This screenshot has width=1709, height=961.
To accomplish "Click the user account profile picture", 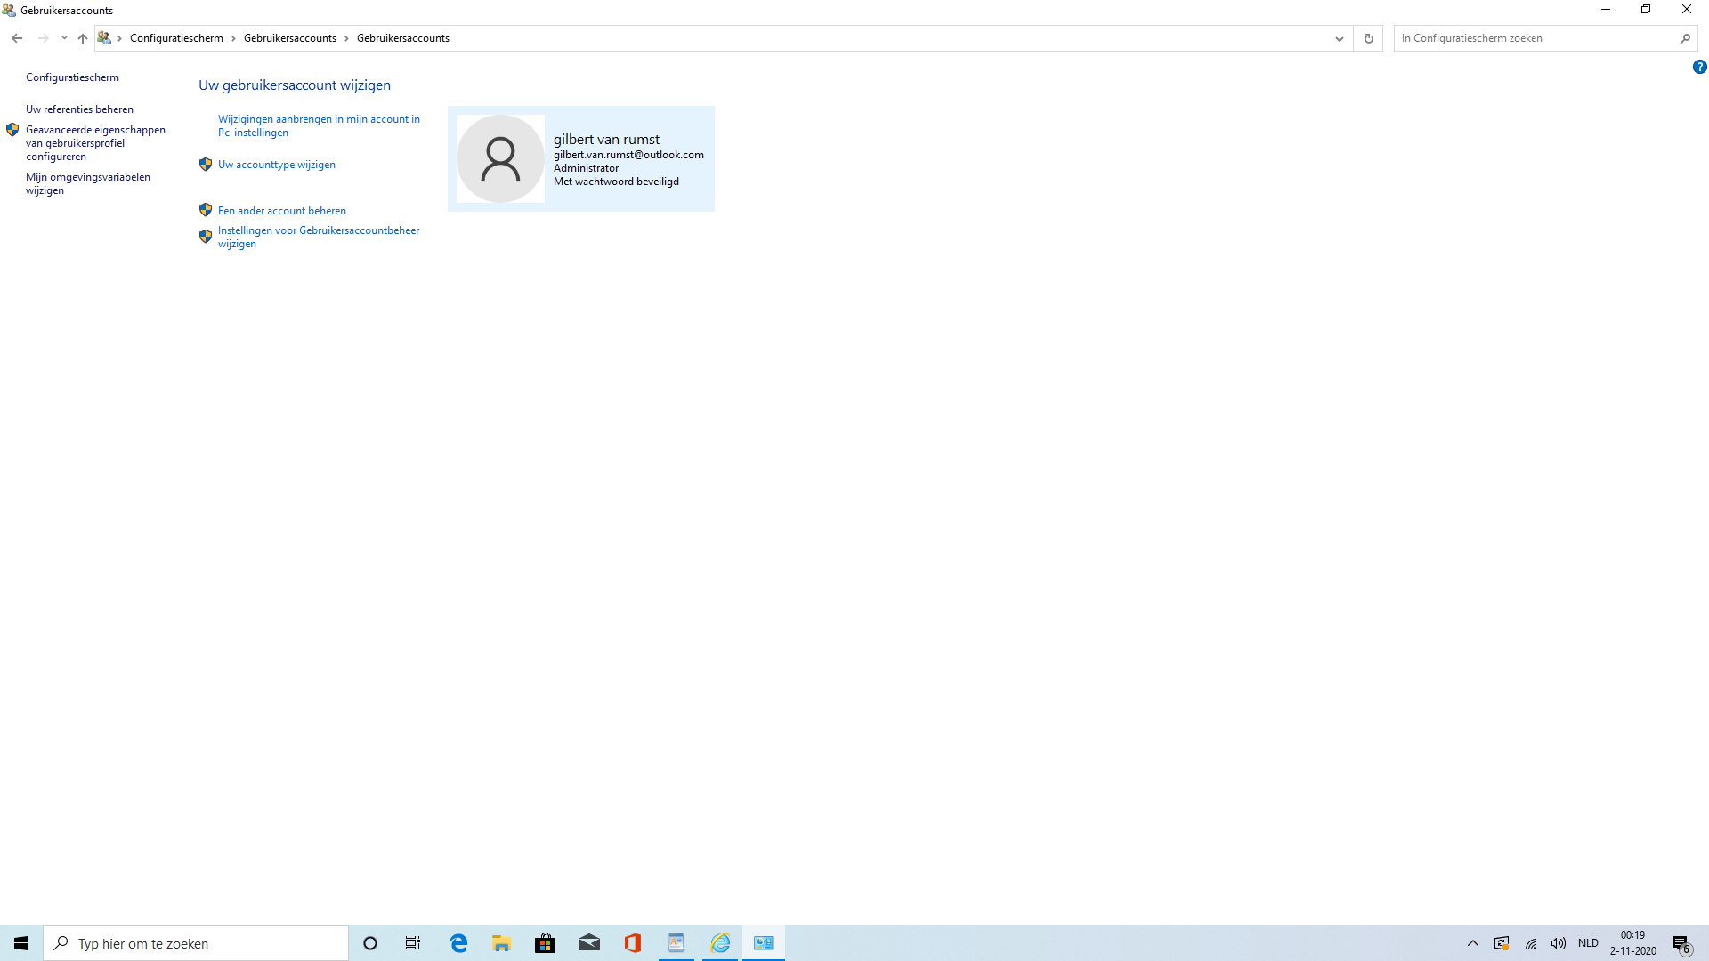I will (500, 158).
